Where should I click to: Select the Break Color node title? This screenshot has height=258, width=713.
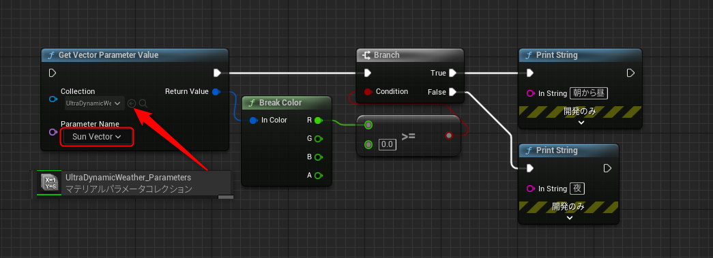point(280,103)
